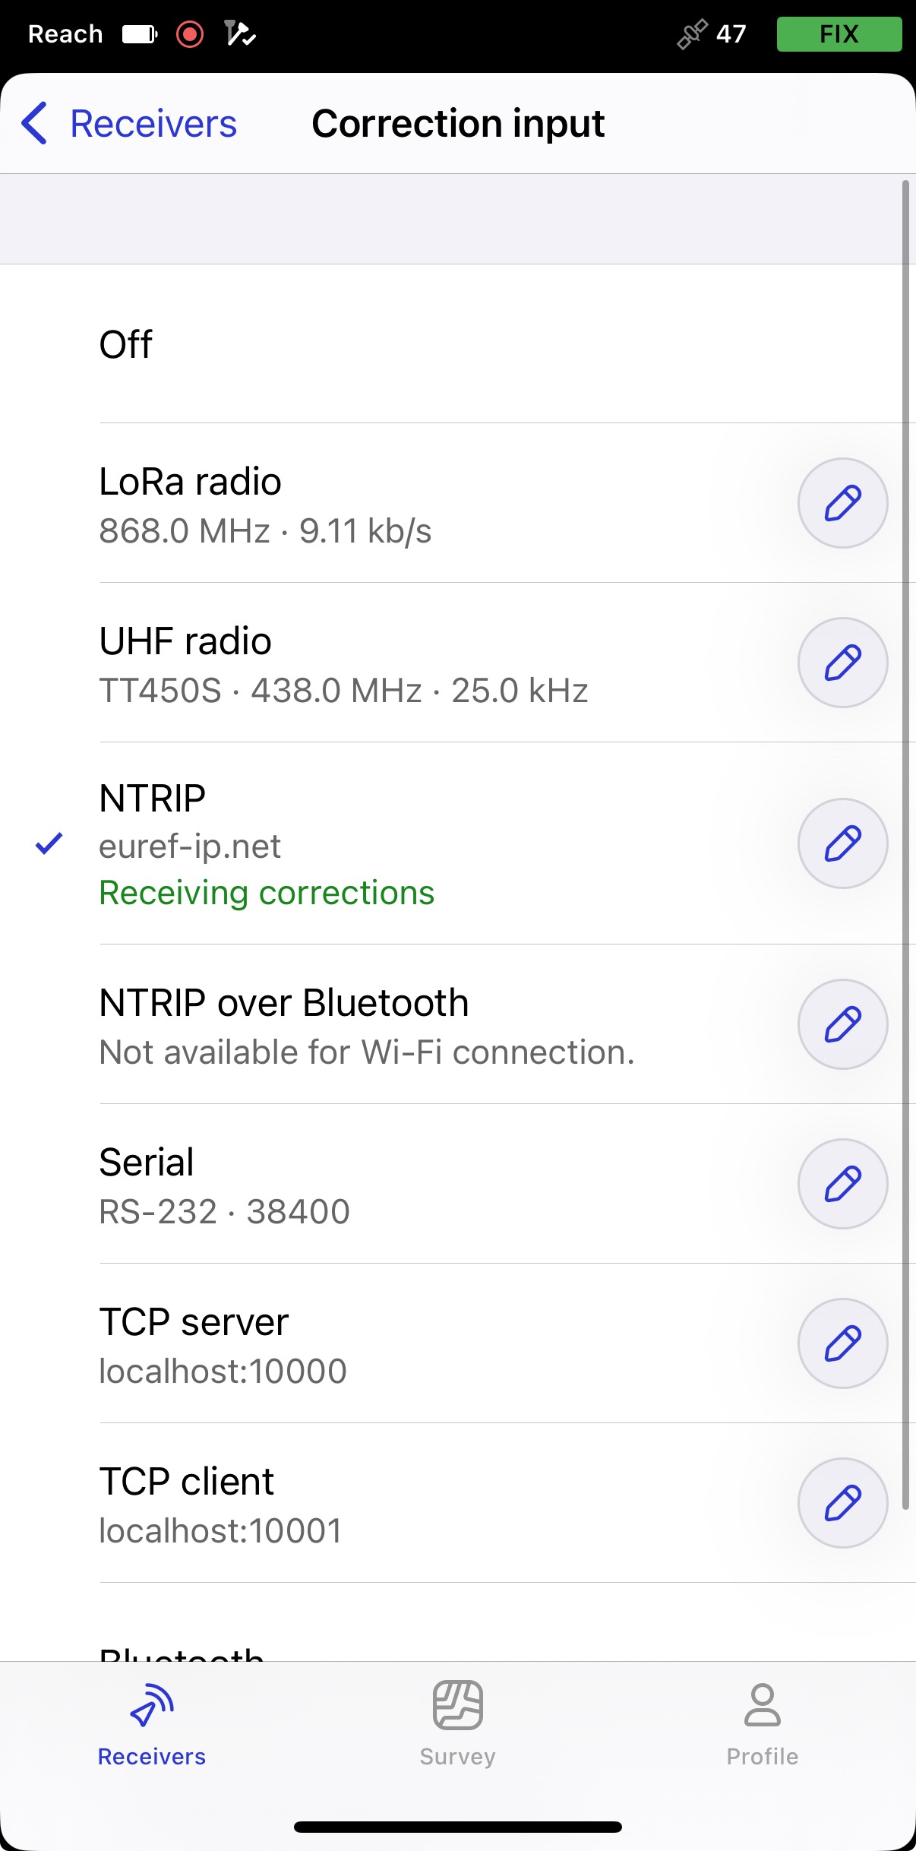
Task: Go back using the chevron arrow
Action: (x=34, y=123)
